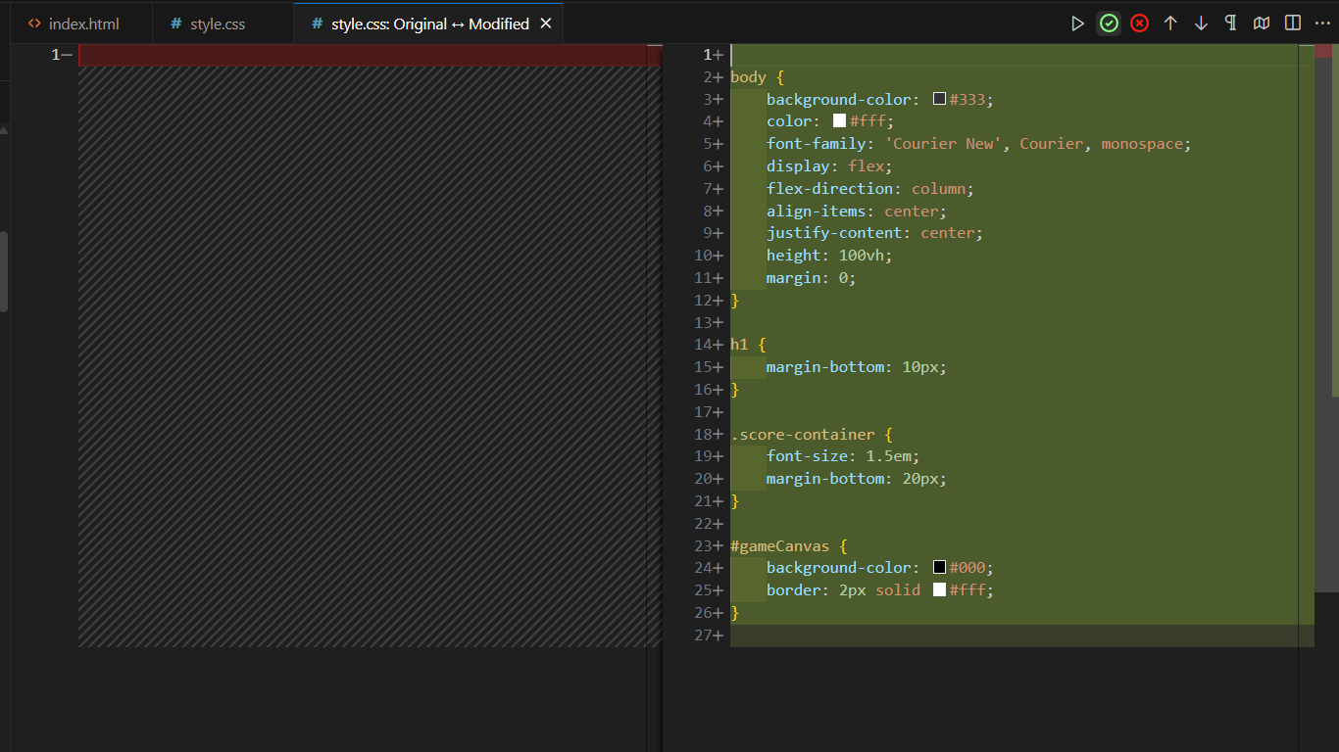Click the minus marker on original line 1
Viewport: 1339px width, 752px height.
point(67,56)
